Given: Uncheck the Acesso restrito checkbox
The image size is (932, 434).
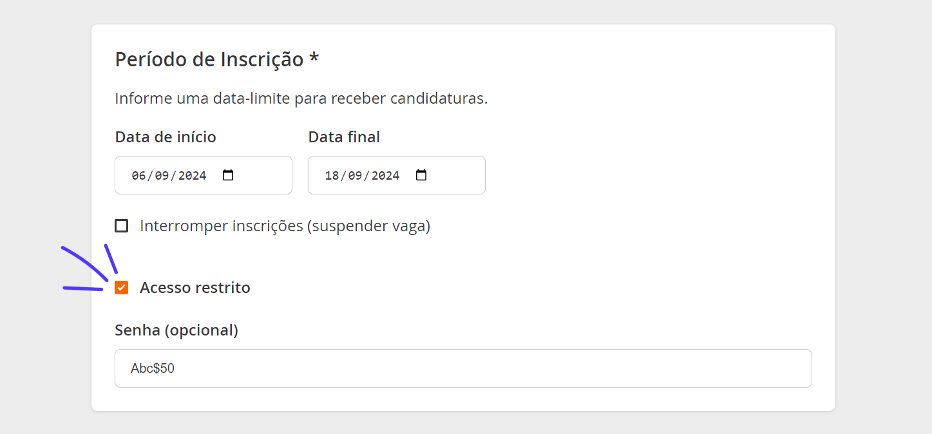Looking at the screenshot, I should (x=121, y=287).
